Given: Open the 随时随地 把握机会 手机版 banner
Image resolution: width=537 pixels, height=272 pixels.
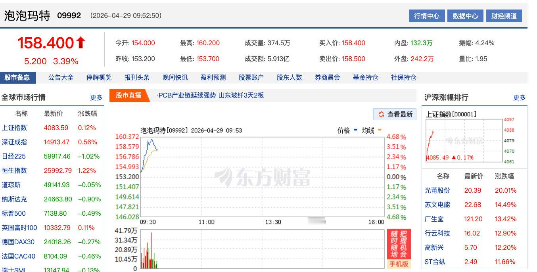Looking at the screenshot, I should point(399,249).
